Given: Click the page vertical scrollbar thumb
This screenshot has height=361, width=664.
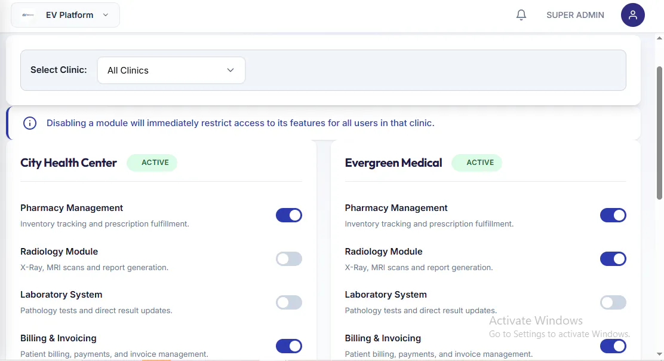Looking at the screenshot, I should (x=659, y=133).
